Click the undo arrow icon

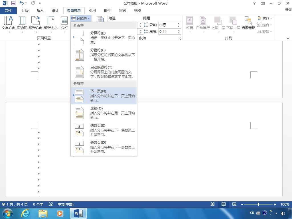(22, 3)
